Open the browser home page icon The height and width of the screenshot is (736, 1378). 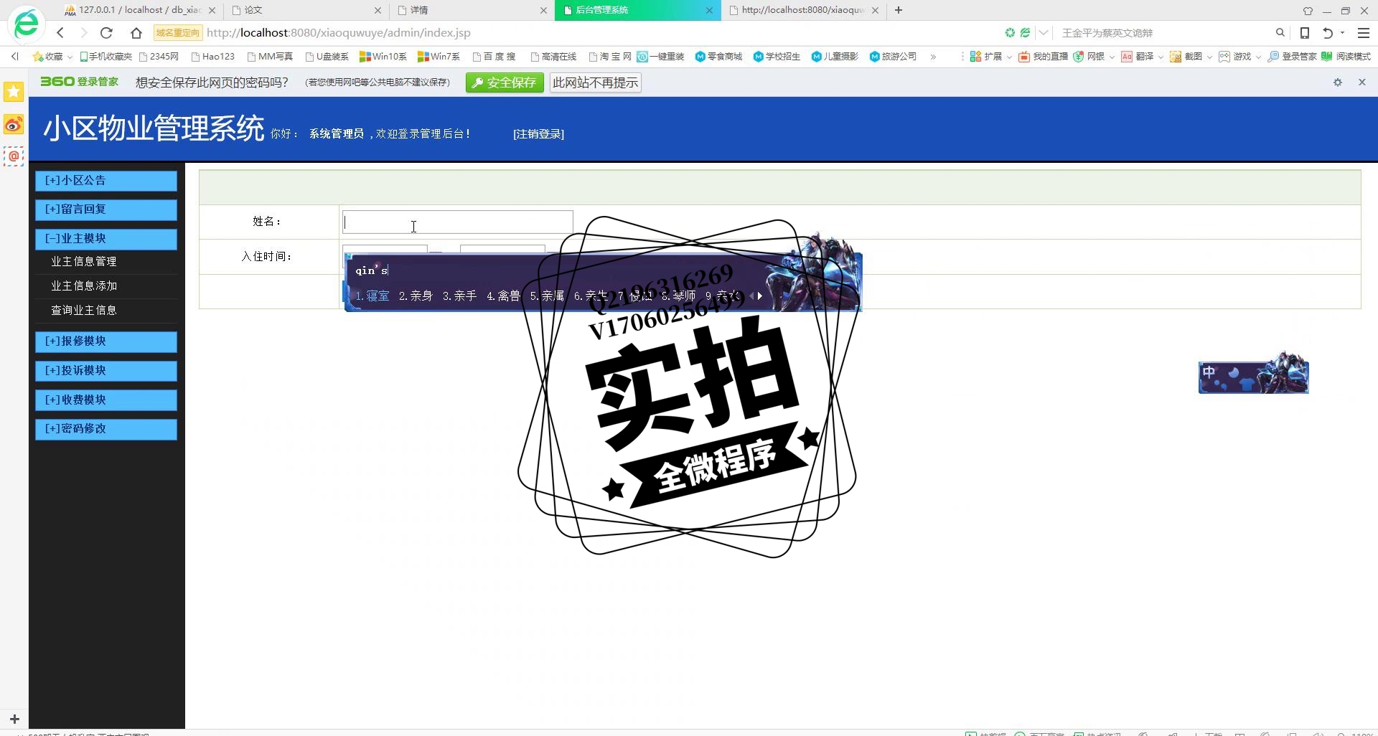point(136,33)
